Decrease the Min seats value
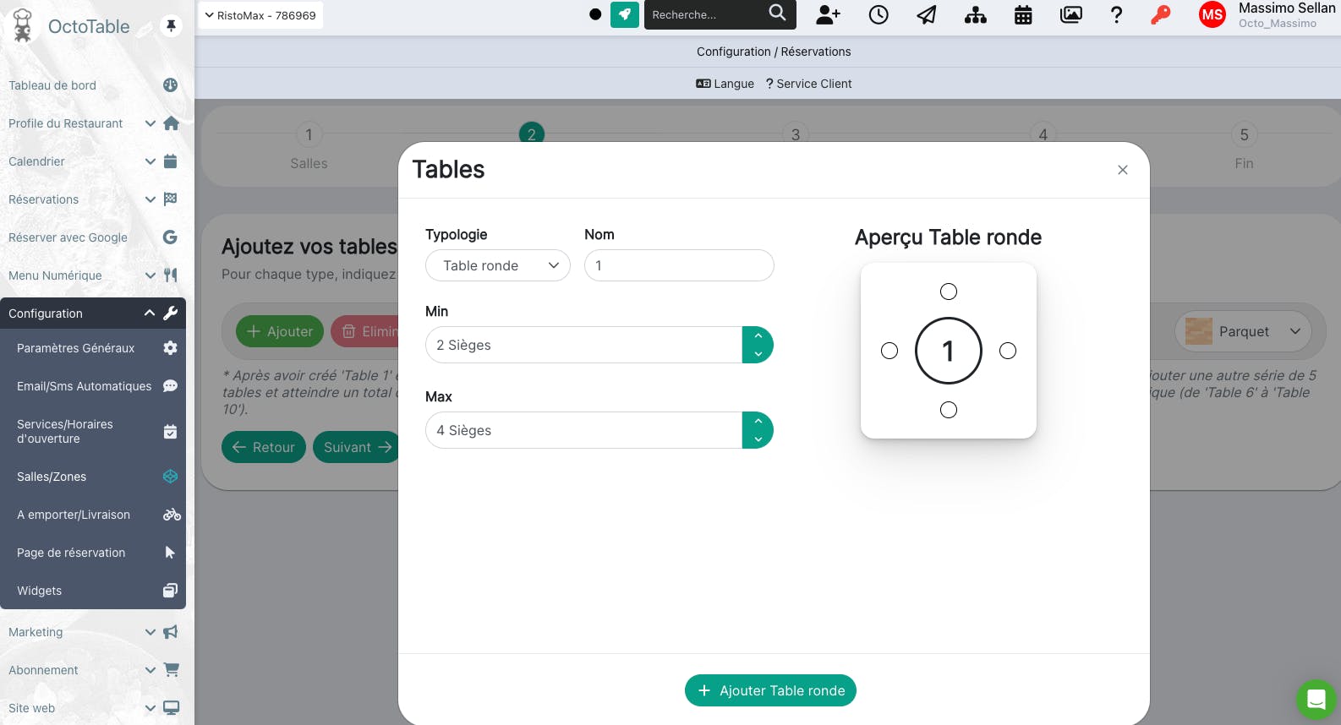The height and width of the screenshot is (725, 1341). click(x=758, y=354)
